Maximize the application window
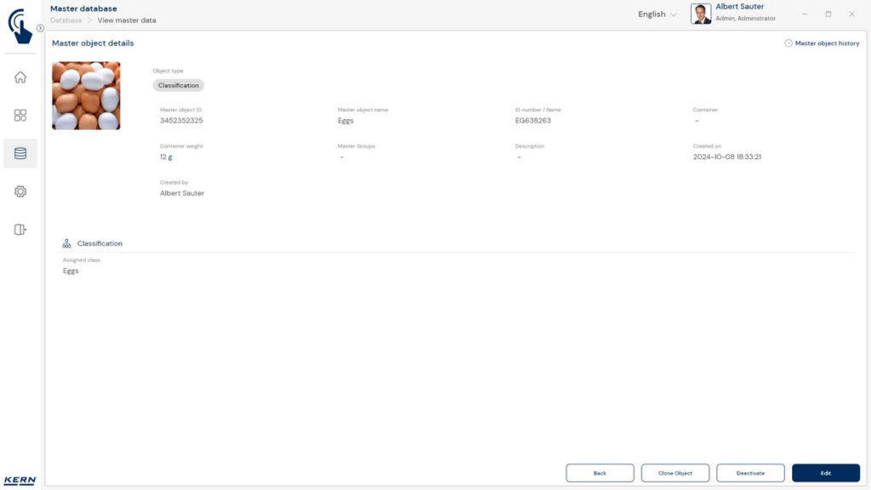 (828, 14)
